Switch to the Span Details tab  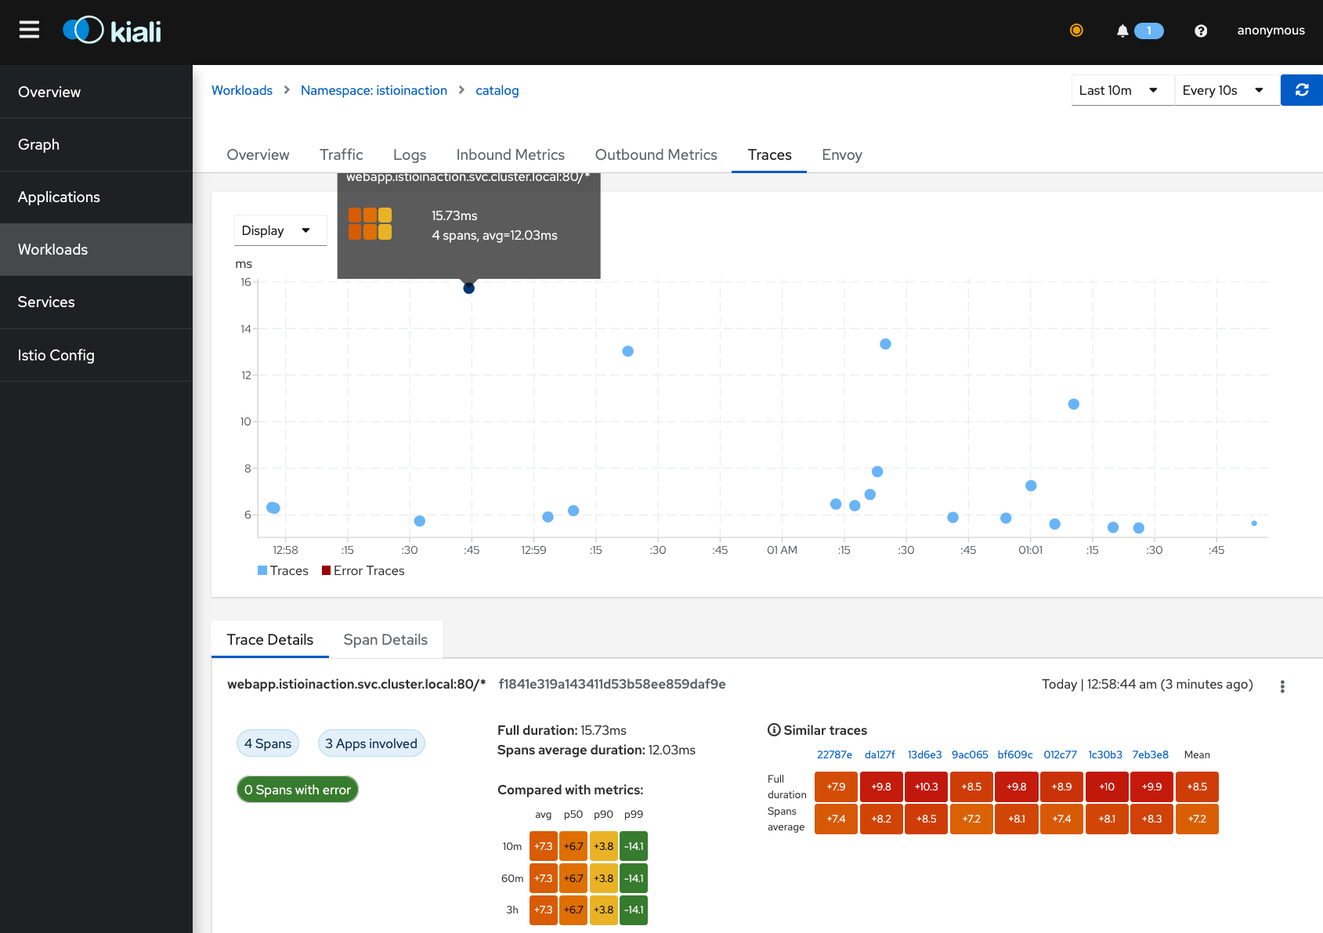click(x=385, y=639)
